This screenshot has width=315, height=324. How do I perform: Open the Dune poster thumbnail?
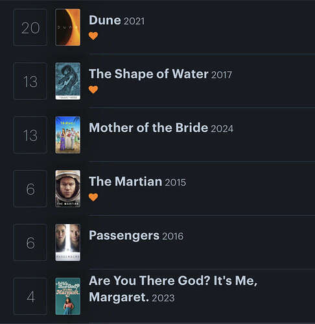[68, 27]
